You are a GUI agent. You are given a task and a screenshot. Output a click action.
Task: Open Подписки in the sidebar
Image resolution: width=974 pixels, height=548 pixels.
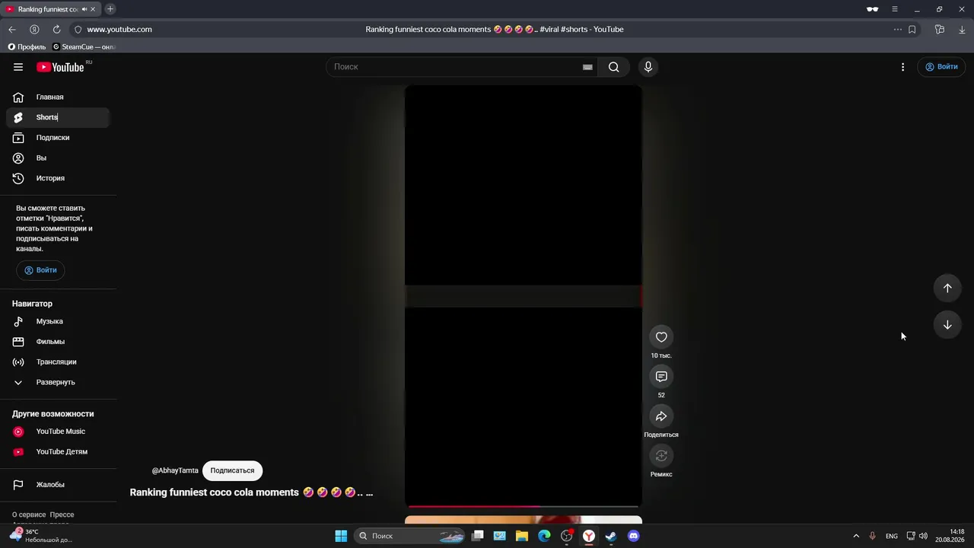[x=58, y=138]
